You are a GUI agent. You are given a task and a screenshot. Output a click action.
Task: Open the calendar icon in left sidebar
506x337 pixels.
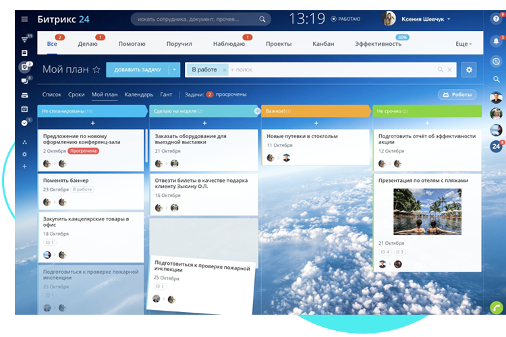click(x=24, y=109)
